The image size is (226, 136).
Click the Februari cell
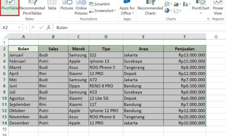(x=23, y=61)
